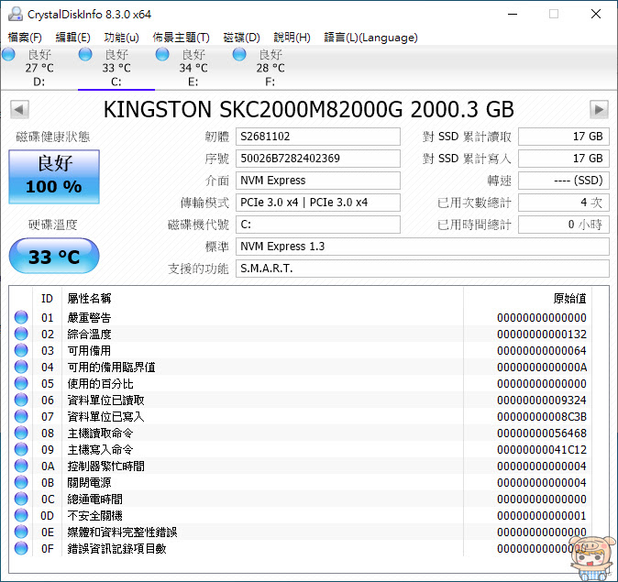Click status icon of row 06 資料單位已讀取
The image size is (618, 582).
[21, 400]
